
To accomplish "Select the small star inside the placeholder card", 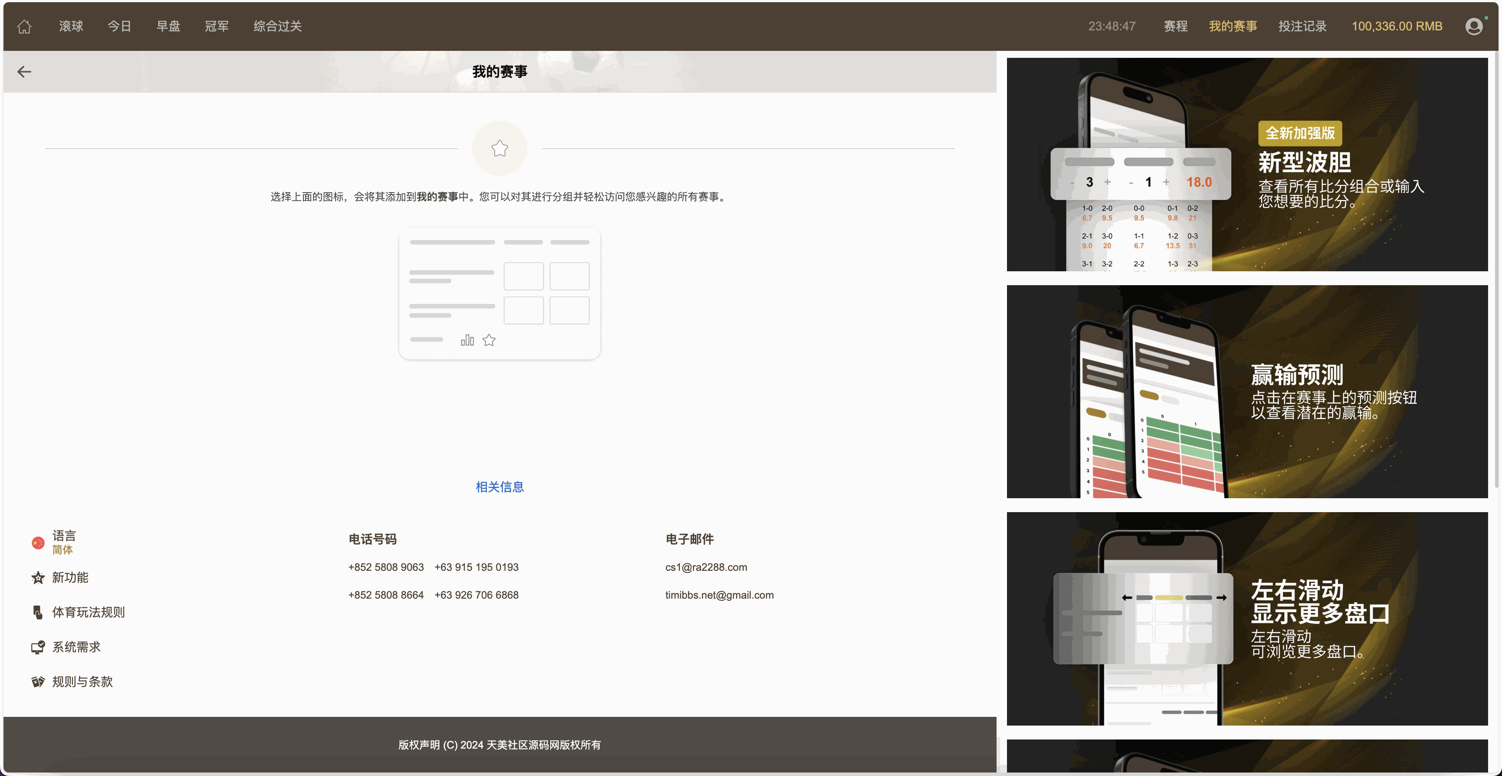I will [x=489, y=340].
